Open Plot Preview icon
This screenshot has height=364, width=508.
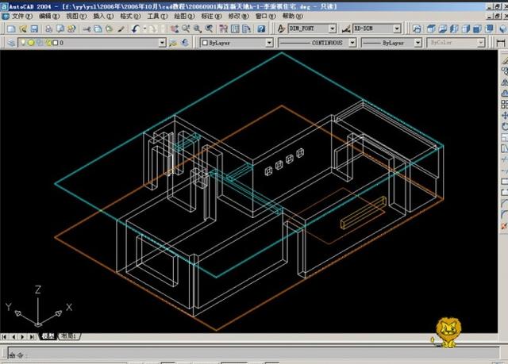60,29
